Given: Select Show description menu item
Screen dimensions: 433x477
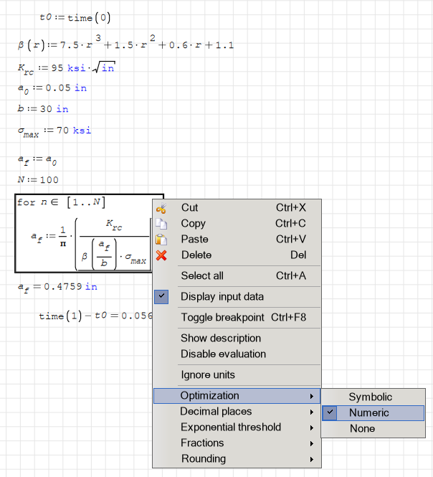Looking at the screenshot, I should pyautogui.click(x=221, y=338).
